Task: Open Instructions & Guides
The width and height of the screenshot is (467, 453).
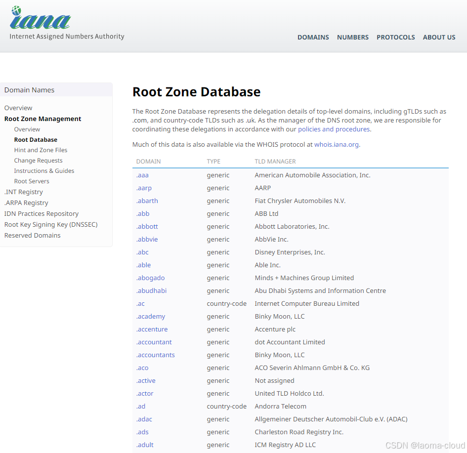Action: pyautogui.click(x=44, y=171)
